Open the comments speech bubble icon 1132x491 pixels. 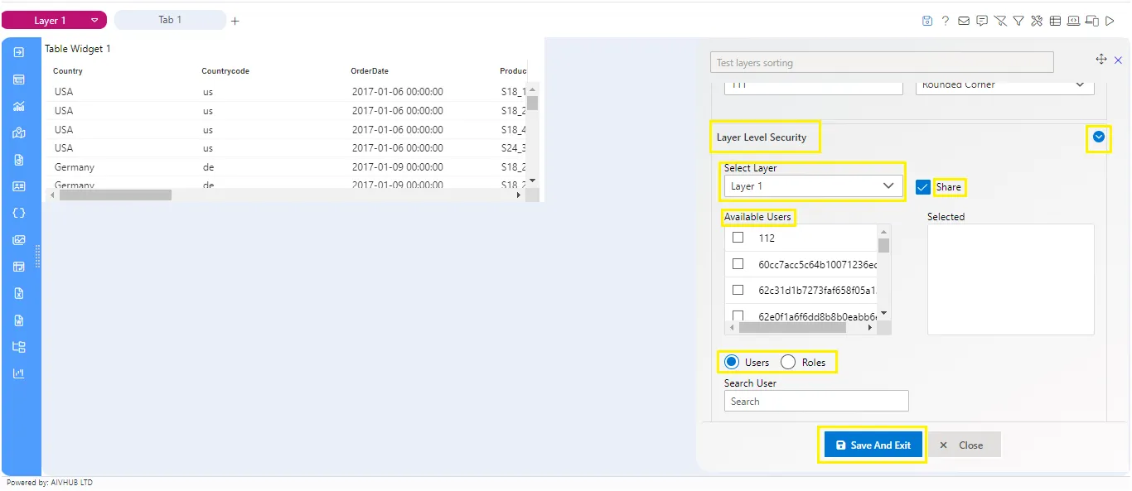pos(982,21)
